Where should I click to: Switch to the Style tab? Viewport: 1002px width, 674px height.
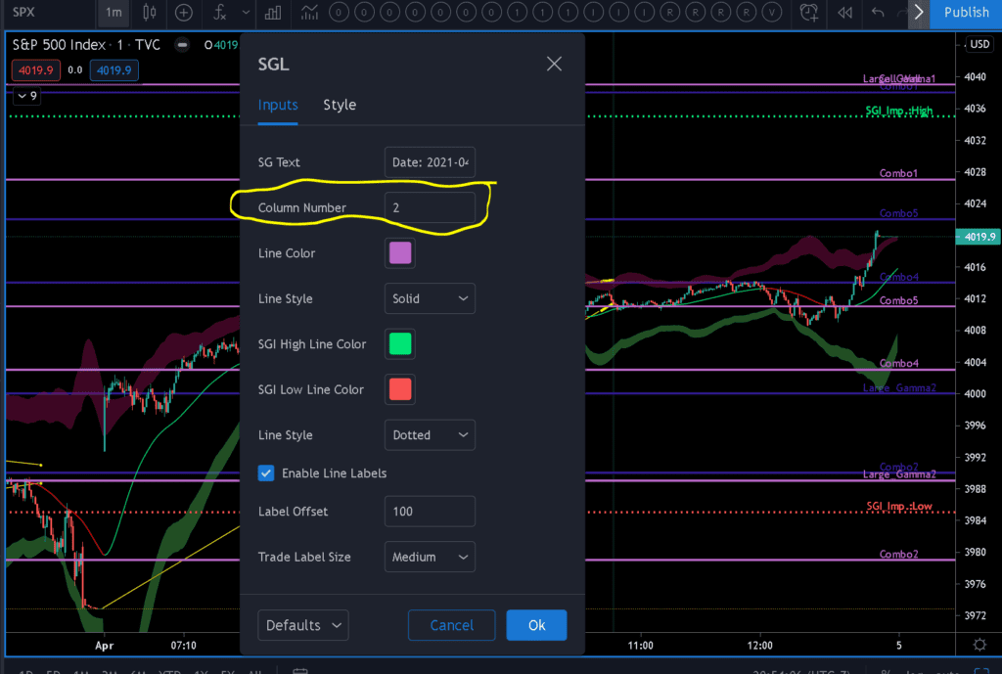coord(340,105)
